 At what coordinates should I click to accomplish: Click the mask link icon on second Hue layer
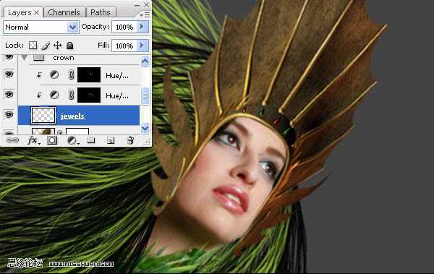(x=71, y=95)
